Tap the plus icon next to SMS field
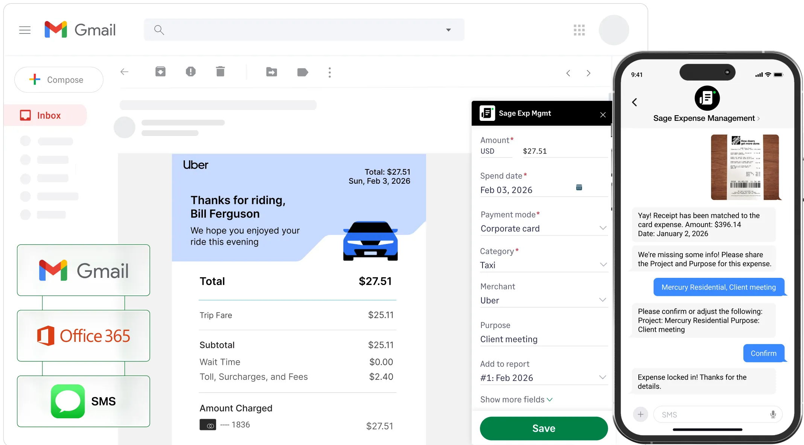Screen dimensions: 804x445 point(640,414)
